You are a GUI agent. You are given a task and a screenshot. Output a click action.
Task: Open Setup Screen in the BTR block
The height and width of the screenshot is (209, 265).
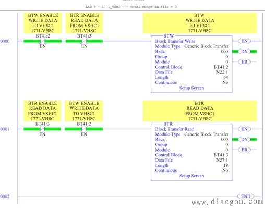click(191, 176)
